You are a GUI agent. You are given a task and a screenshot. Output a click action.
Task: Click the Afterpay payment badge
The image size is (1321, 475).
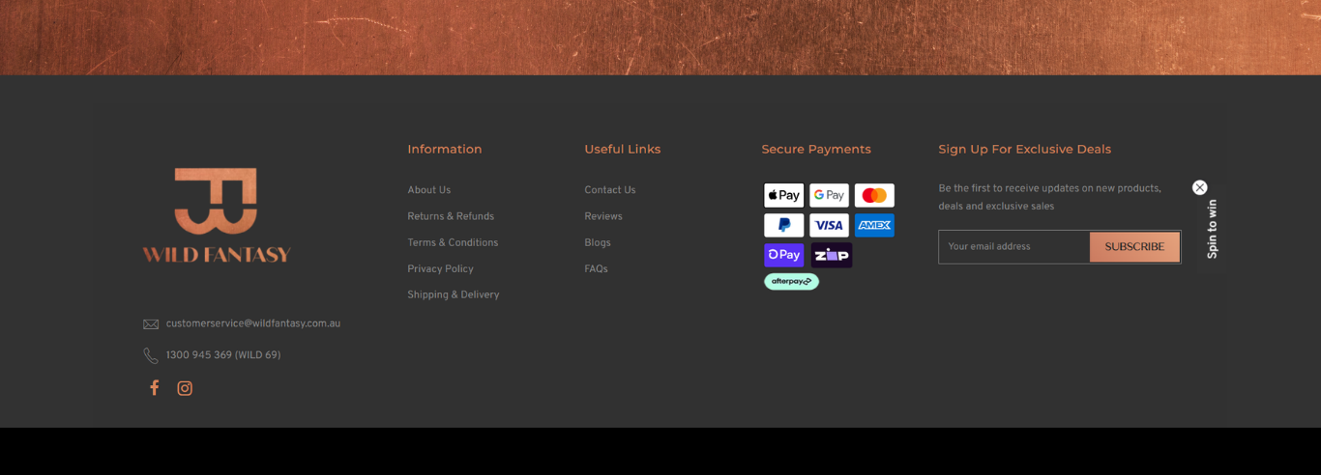pos(791,282)
